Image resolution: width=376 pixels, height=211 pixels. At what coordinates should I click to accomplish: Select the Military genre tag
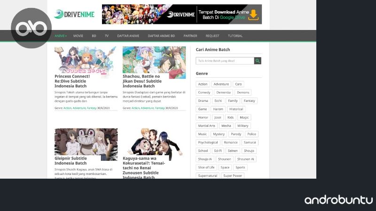243,126
